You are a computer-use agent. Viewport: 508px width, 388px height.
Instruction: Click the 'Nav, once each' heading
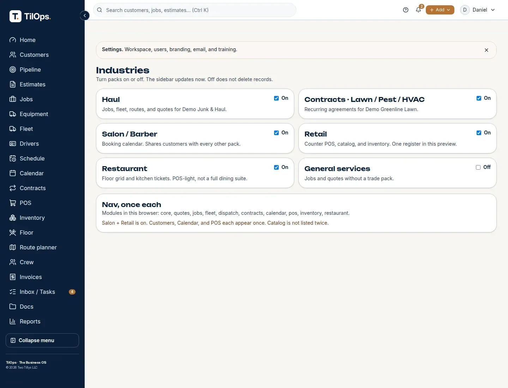[x=132, y=205]
